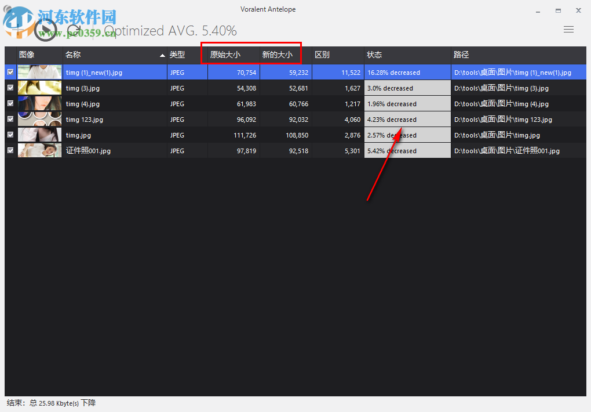Click original size value 61,983
This screenshot has height=412, width=591.
[x=246, y=104]
